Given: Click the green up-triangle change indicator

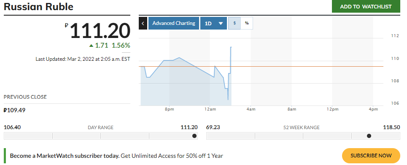Looking at the screenshot, I should tap(91, 46).
